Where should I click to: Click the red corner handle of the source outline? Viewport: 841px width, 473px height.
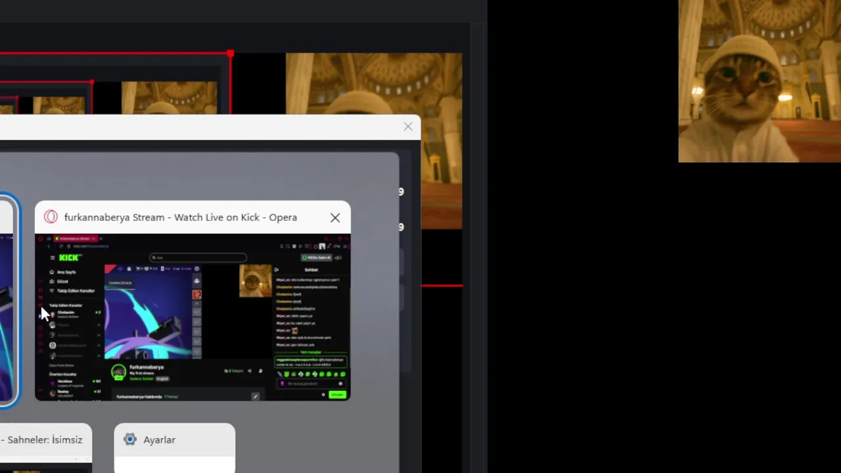tap(230, 53)
